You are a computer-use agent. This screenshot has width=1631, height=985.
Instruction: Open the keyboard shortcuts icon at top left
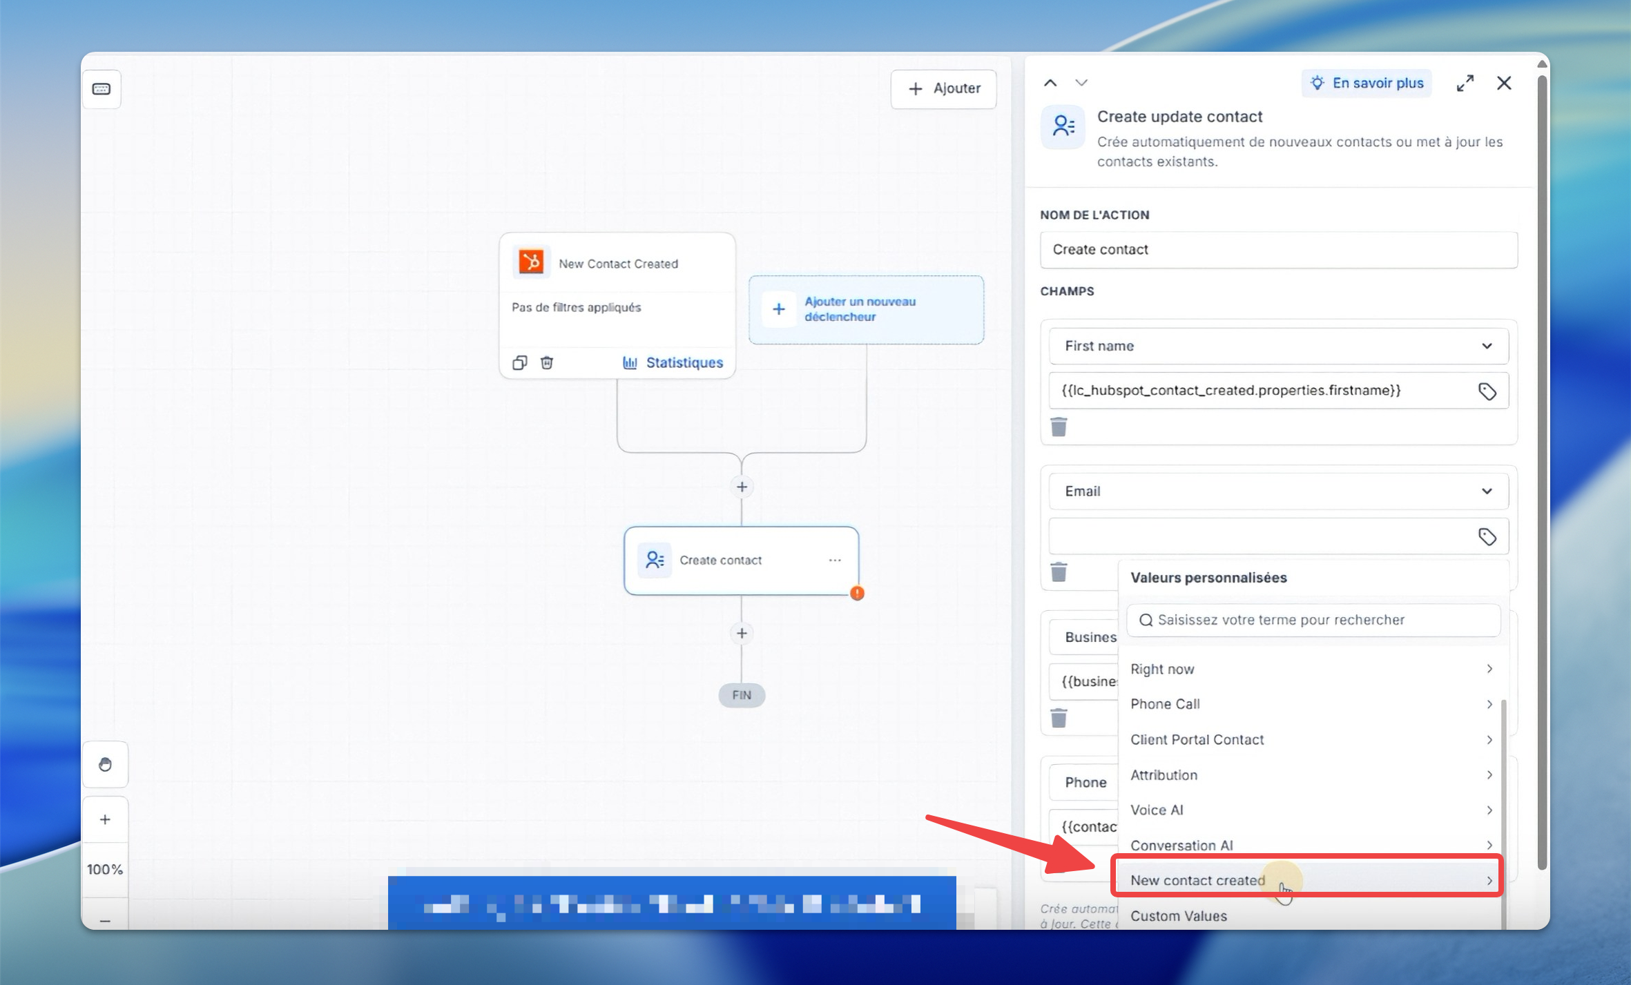[102, 89]
